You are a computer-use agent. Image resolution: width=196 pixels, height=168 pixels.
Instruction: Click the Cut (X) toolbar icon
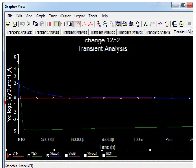point(29,24)
